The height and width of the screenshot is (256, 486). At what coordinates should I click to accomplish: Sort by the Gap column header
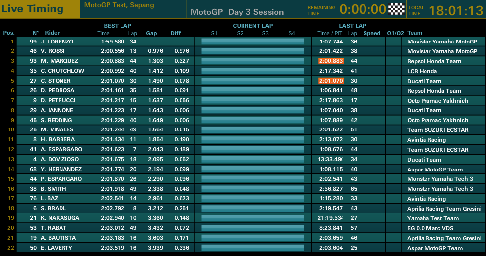click(151, 33)
